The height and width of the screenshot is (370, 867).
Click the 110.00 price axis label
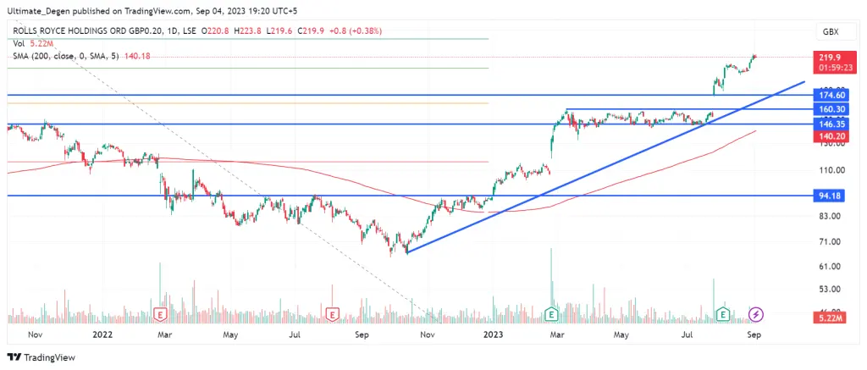click(831, 170)
